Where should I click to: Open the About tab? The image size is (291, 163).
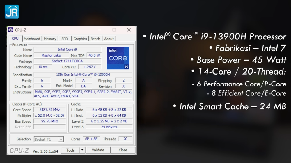click(109, 39)
